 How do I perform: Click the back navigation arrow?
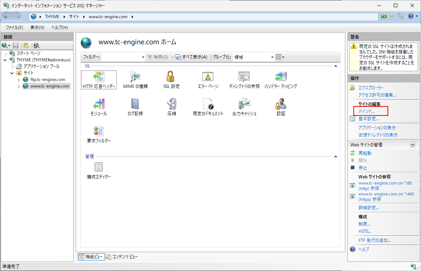pos(7,17)
